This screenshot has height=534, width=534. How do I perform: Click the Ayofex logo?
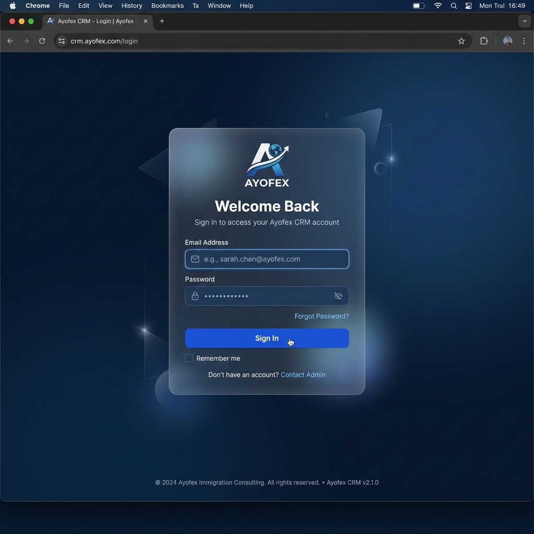pos(267,165)
